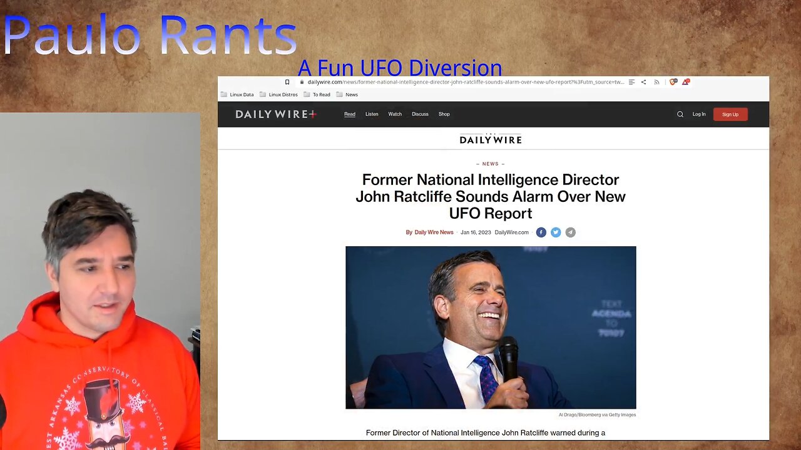Screen dimensions: 801x450
Task: Open the To Read bookmark folder
Action: coord(317,94)
